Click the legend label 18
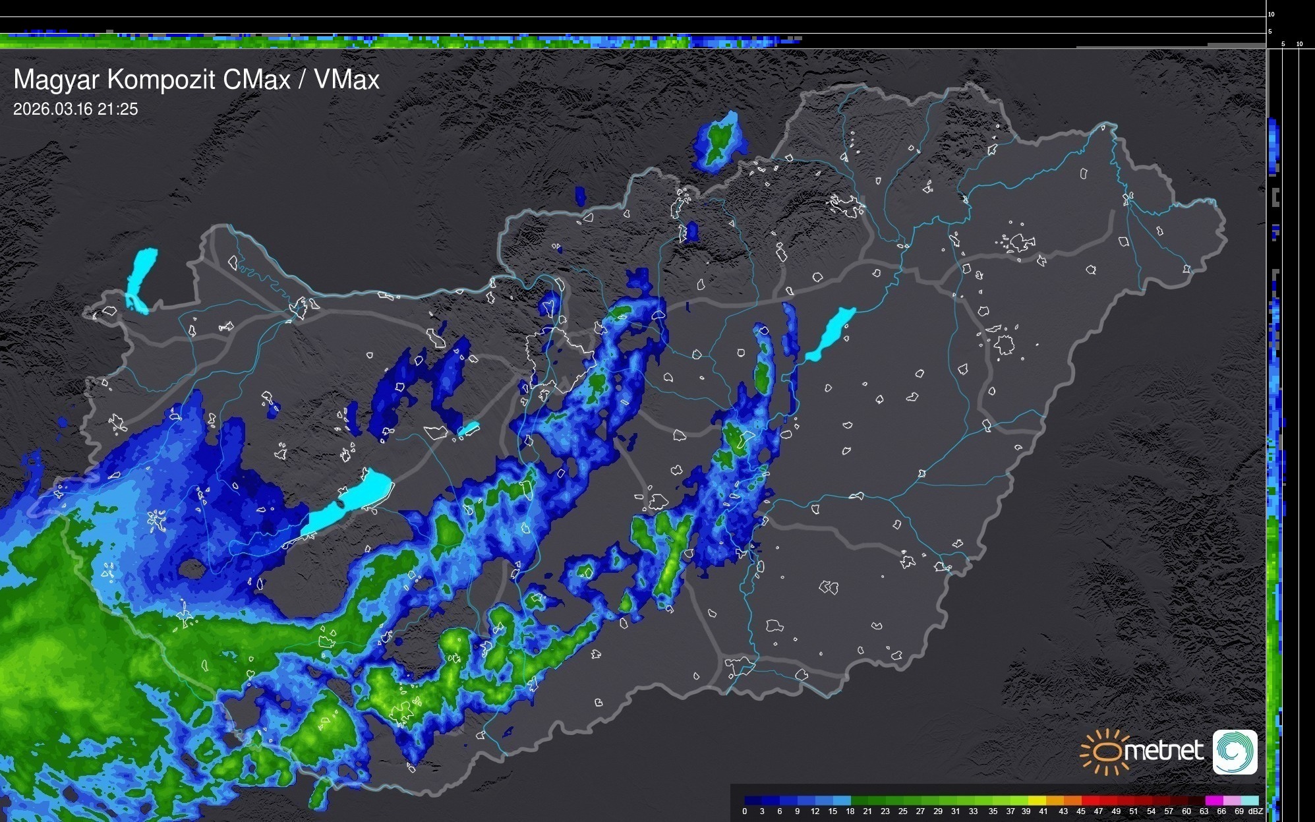The height and width of the screenshot is (822, 1315). coord(850,811)
